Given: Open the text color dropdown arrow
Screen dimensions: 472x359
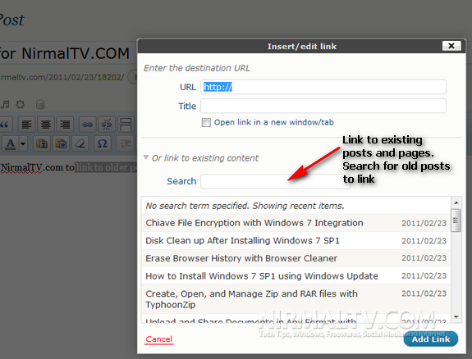Looking at the screenshot, I should pos(23,143).
